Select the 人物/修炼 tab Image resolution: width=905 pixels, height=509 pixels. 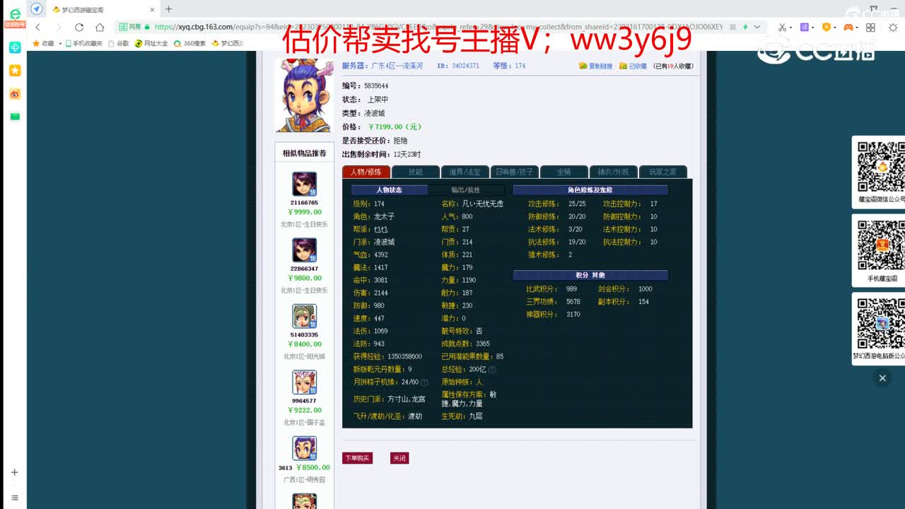(x=366, y=172)
